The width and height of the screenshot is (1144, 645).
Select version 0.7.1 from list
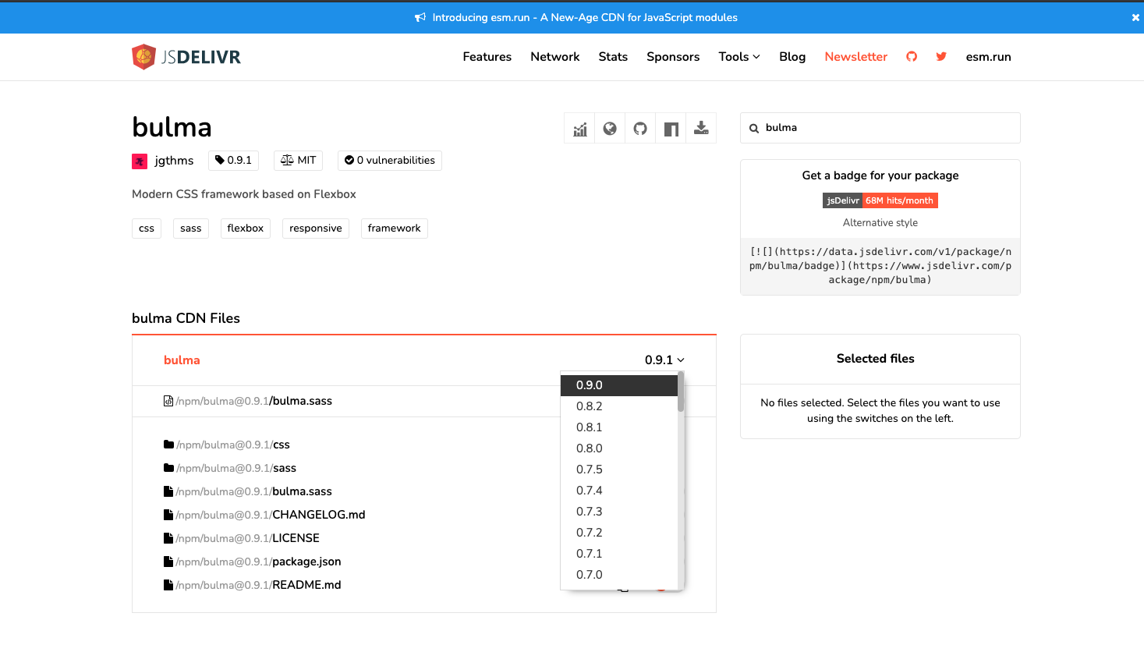tap(619, 554)
